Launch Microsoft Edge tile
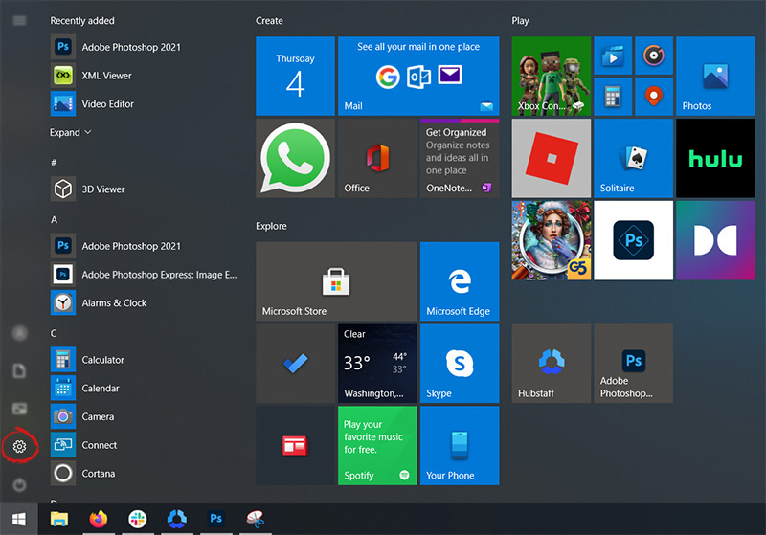 pyautogui.click(x=460, y=281)
